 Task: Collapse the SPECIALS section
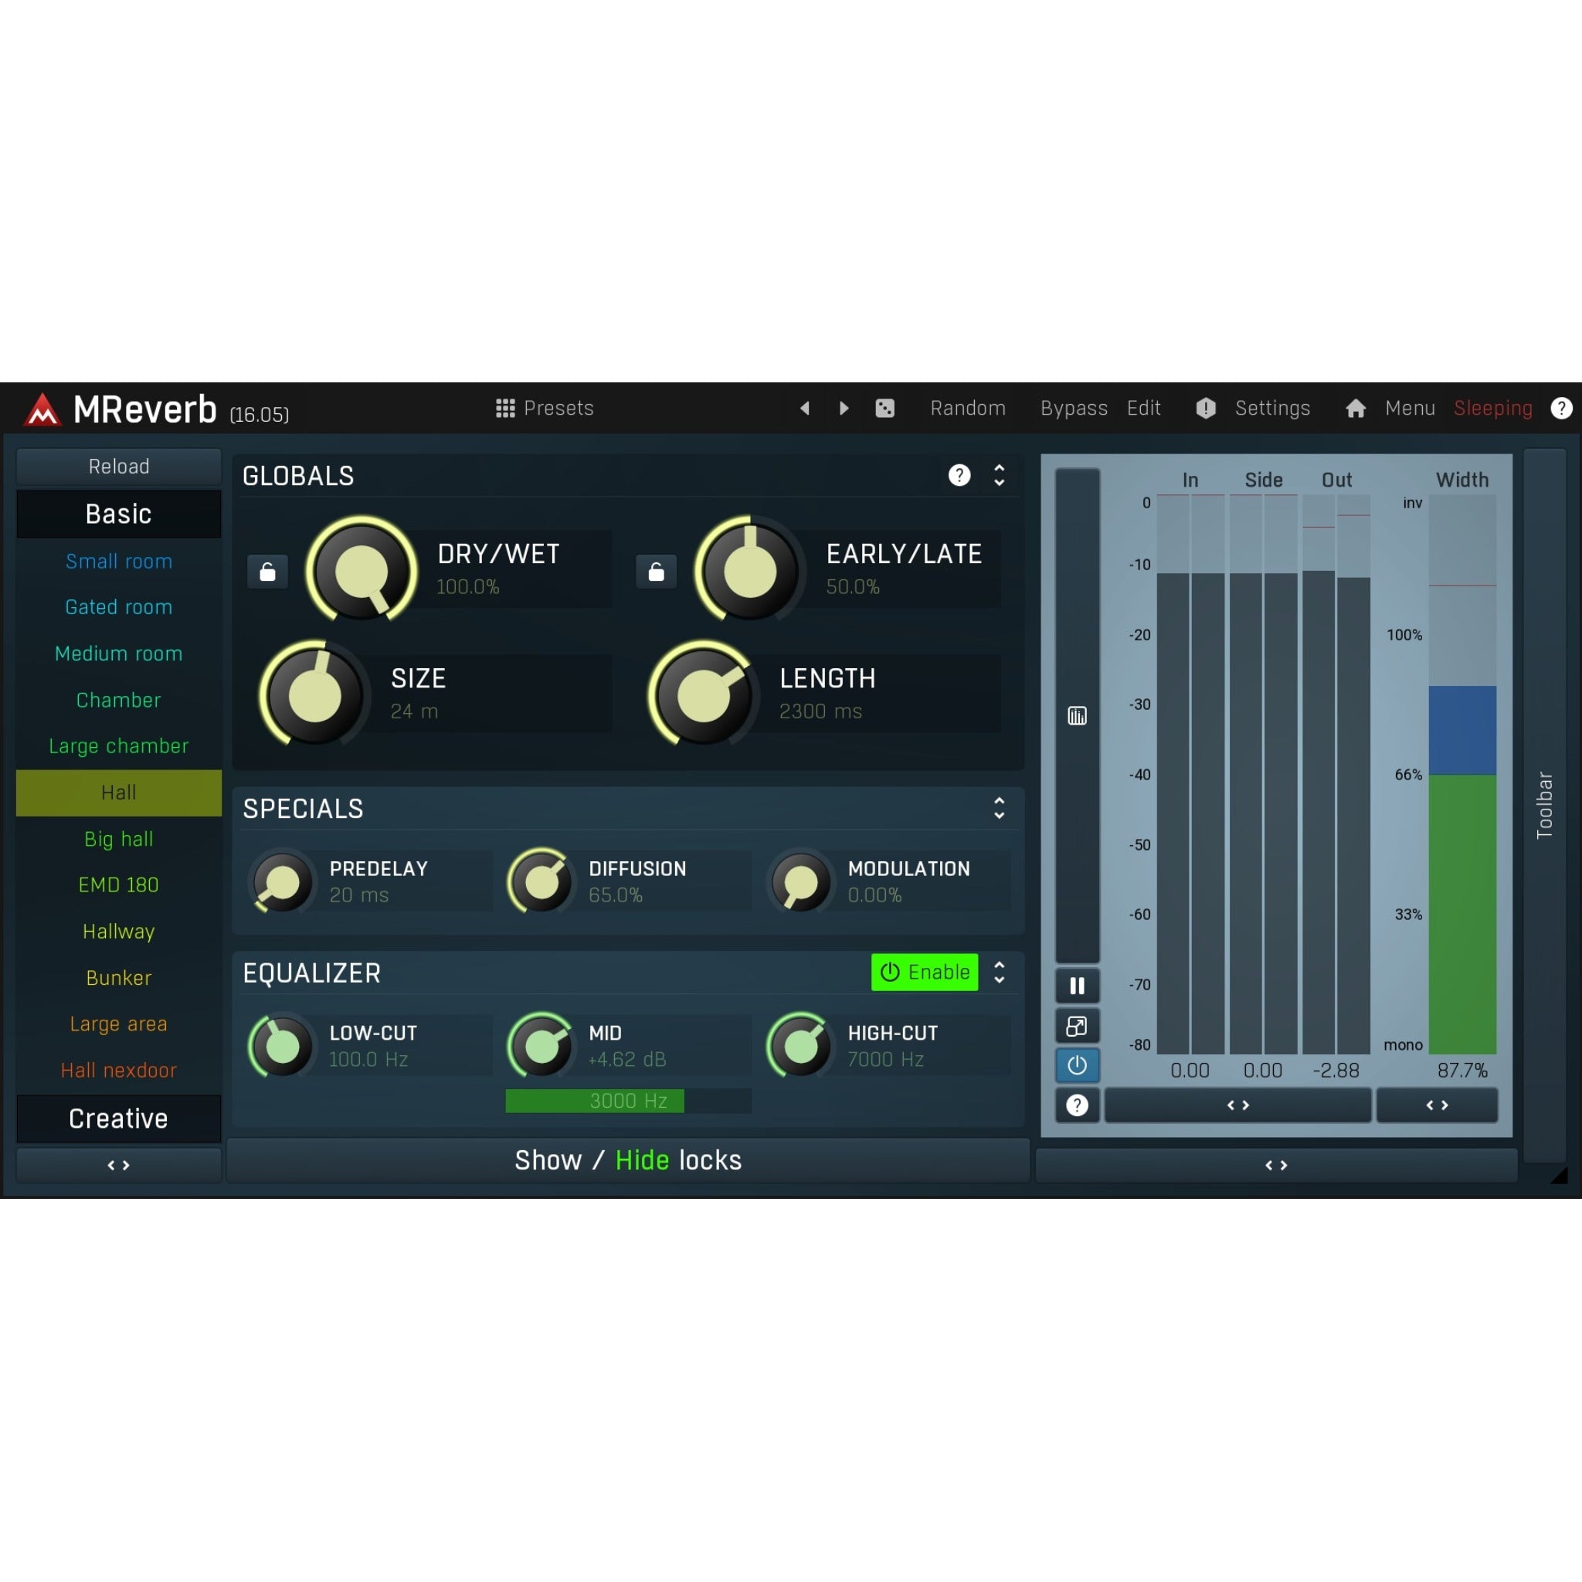(999, 809)
